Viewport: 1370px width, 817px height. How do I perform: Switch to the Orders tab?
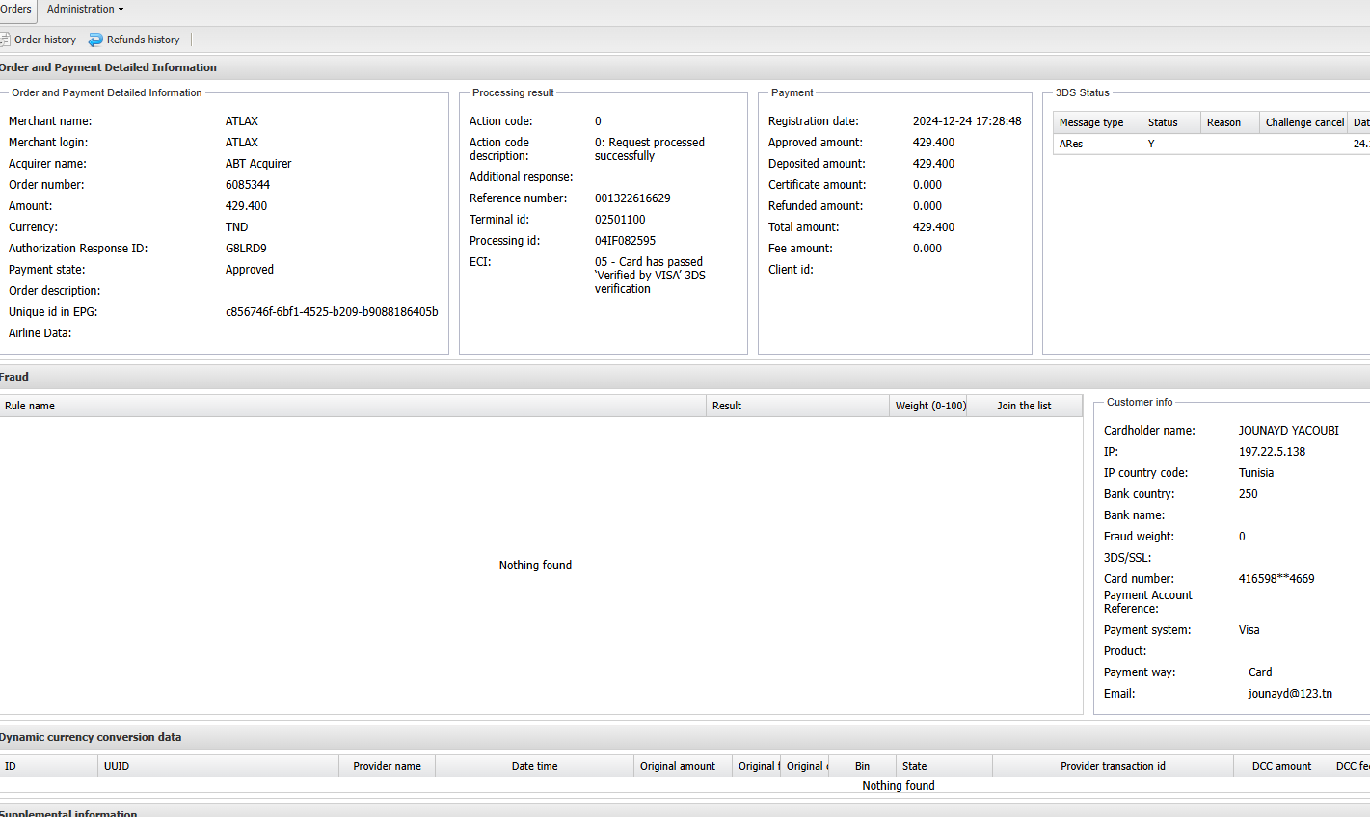15,10
